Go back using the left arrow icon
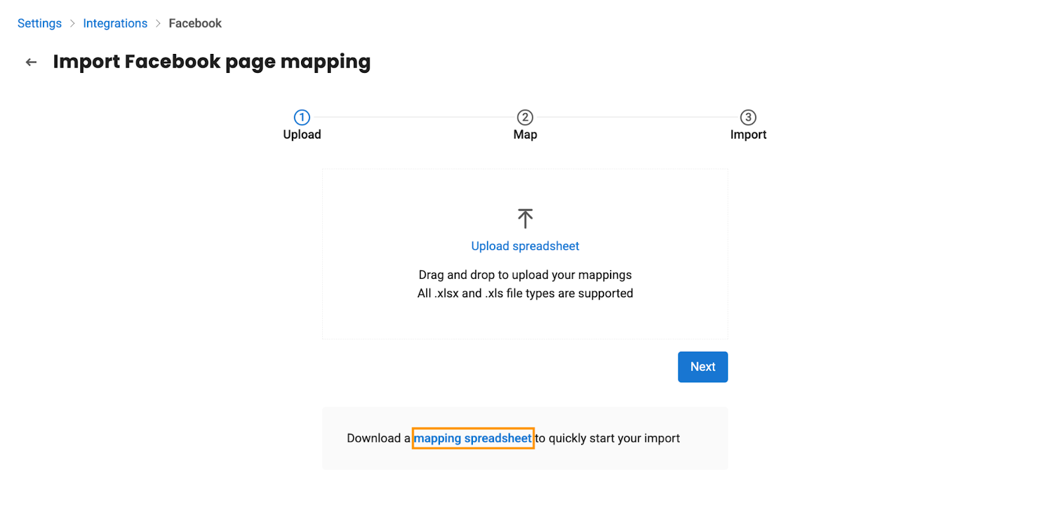The width and height of the screenshot is (1054, 505). [x=31, y=62]
